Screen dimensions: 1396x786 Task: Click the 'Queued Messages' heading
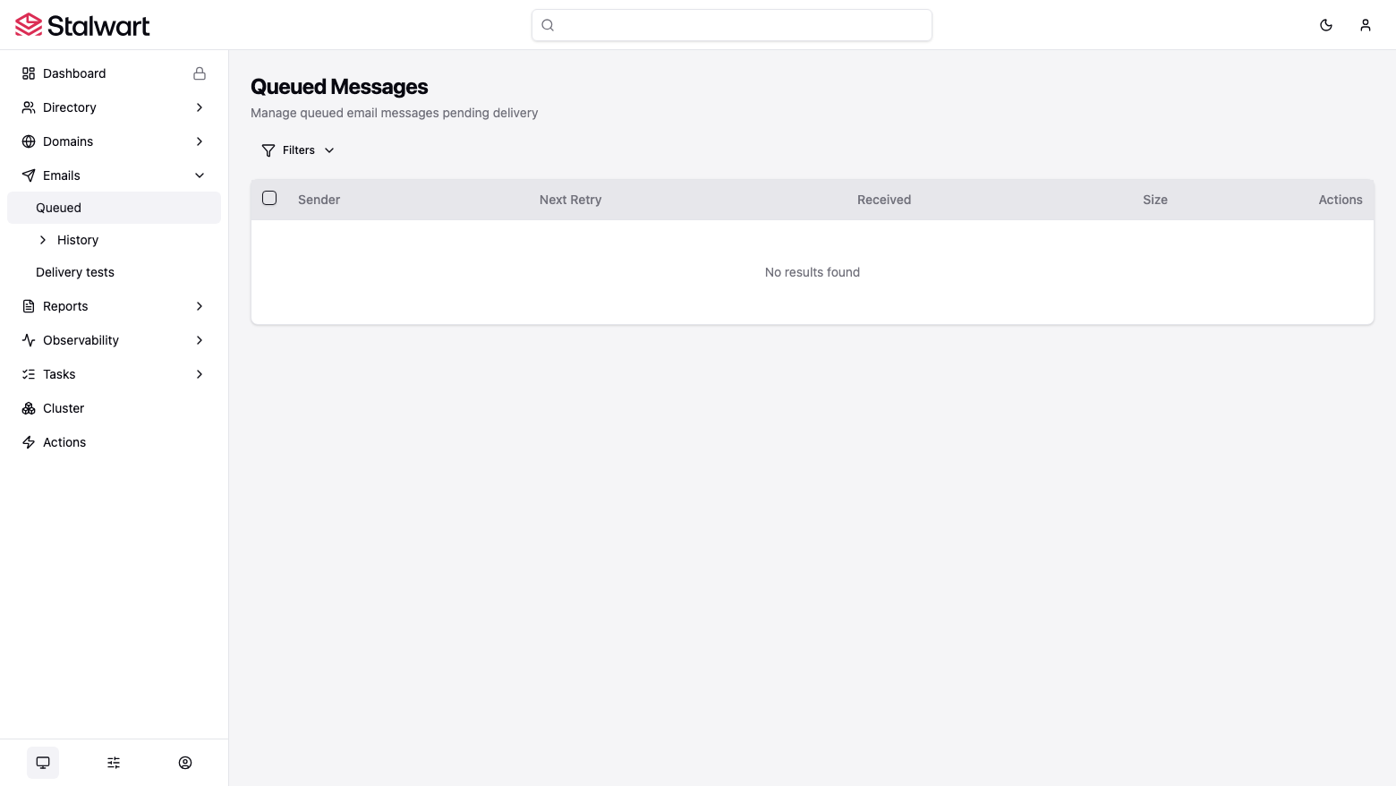339,87
